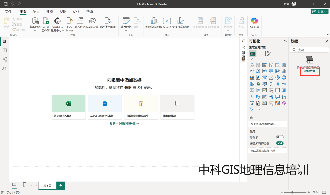Insert a 文本框 text box
Screen dimensions: 330x195
(167, 23)
